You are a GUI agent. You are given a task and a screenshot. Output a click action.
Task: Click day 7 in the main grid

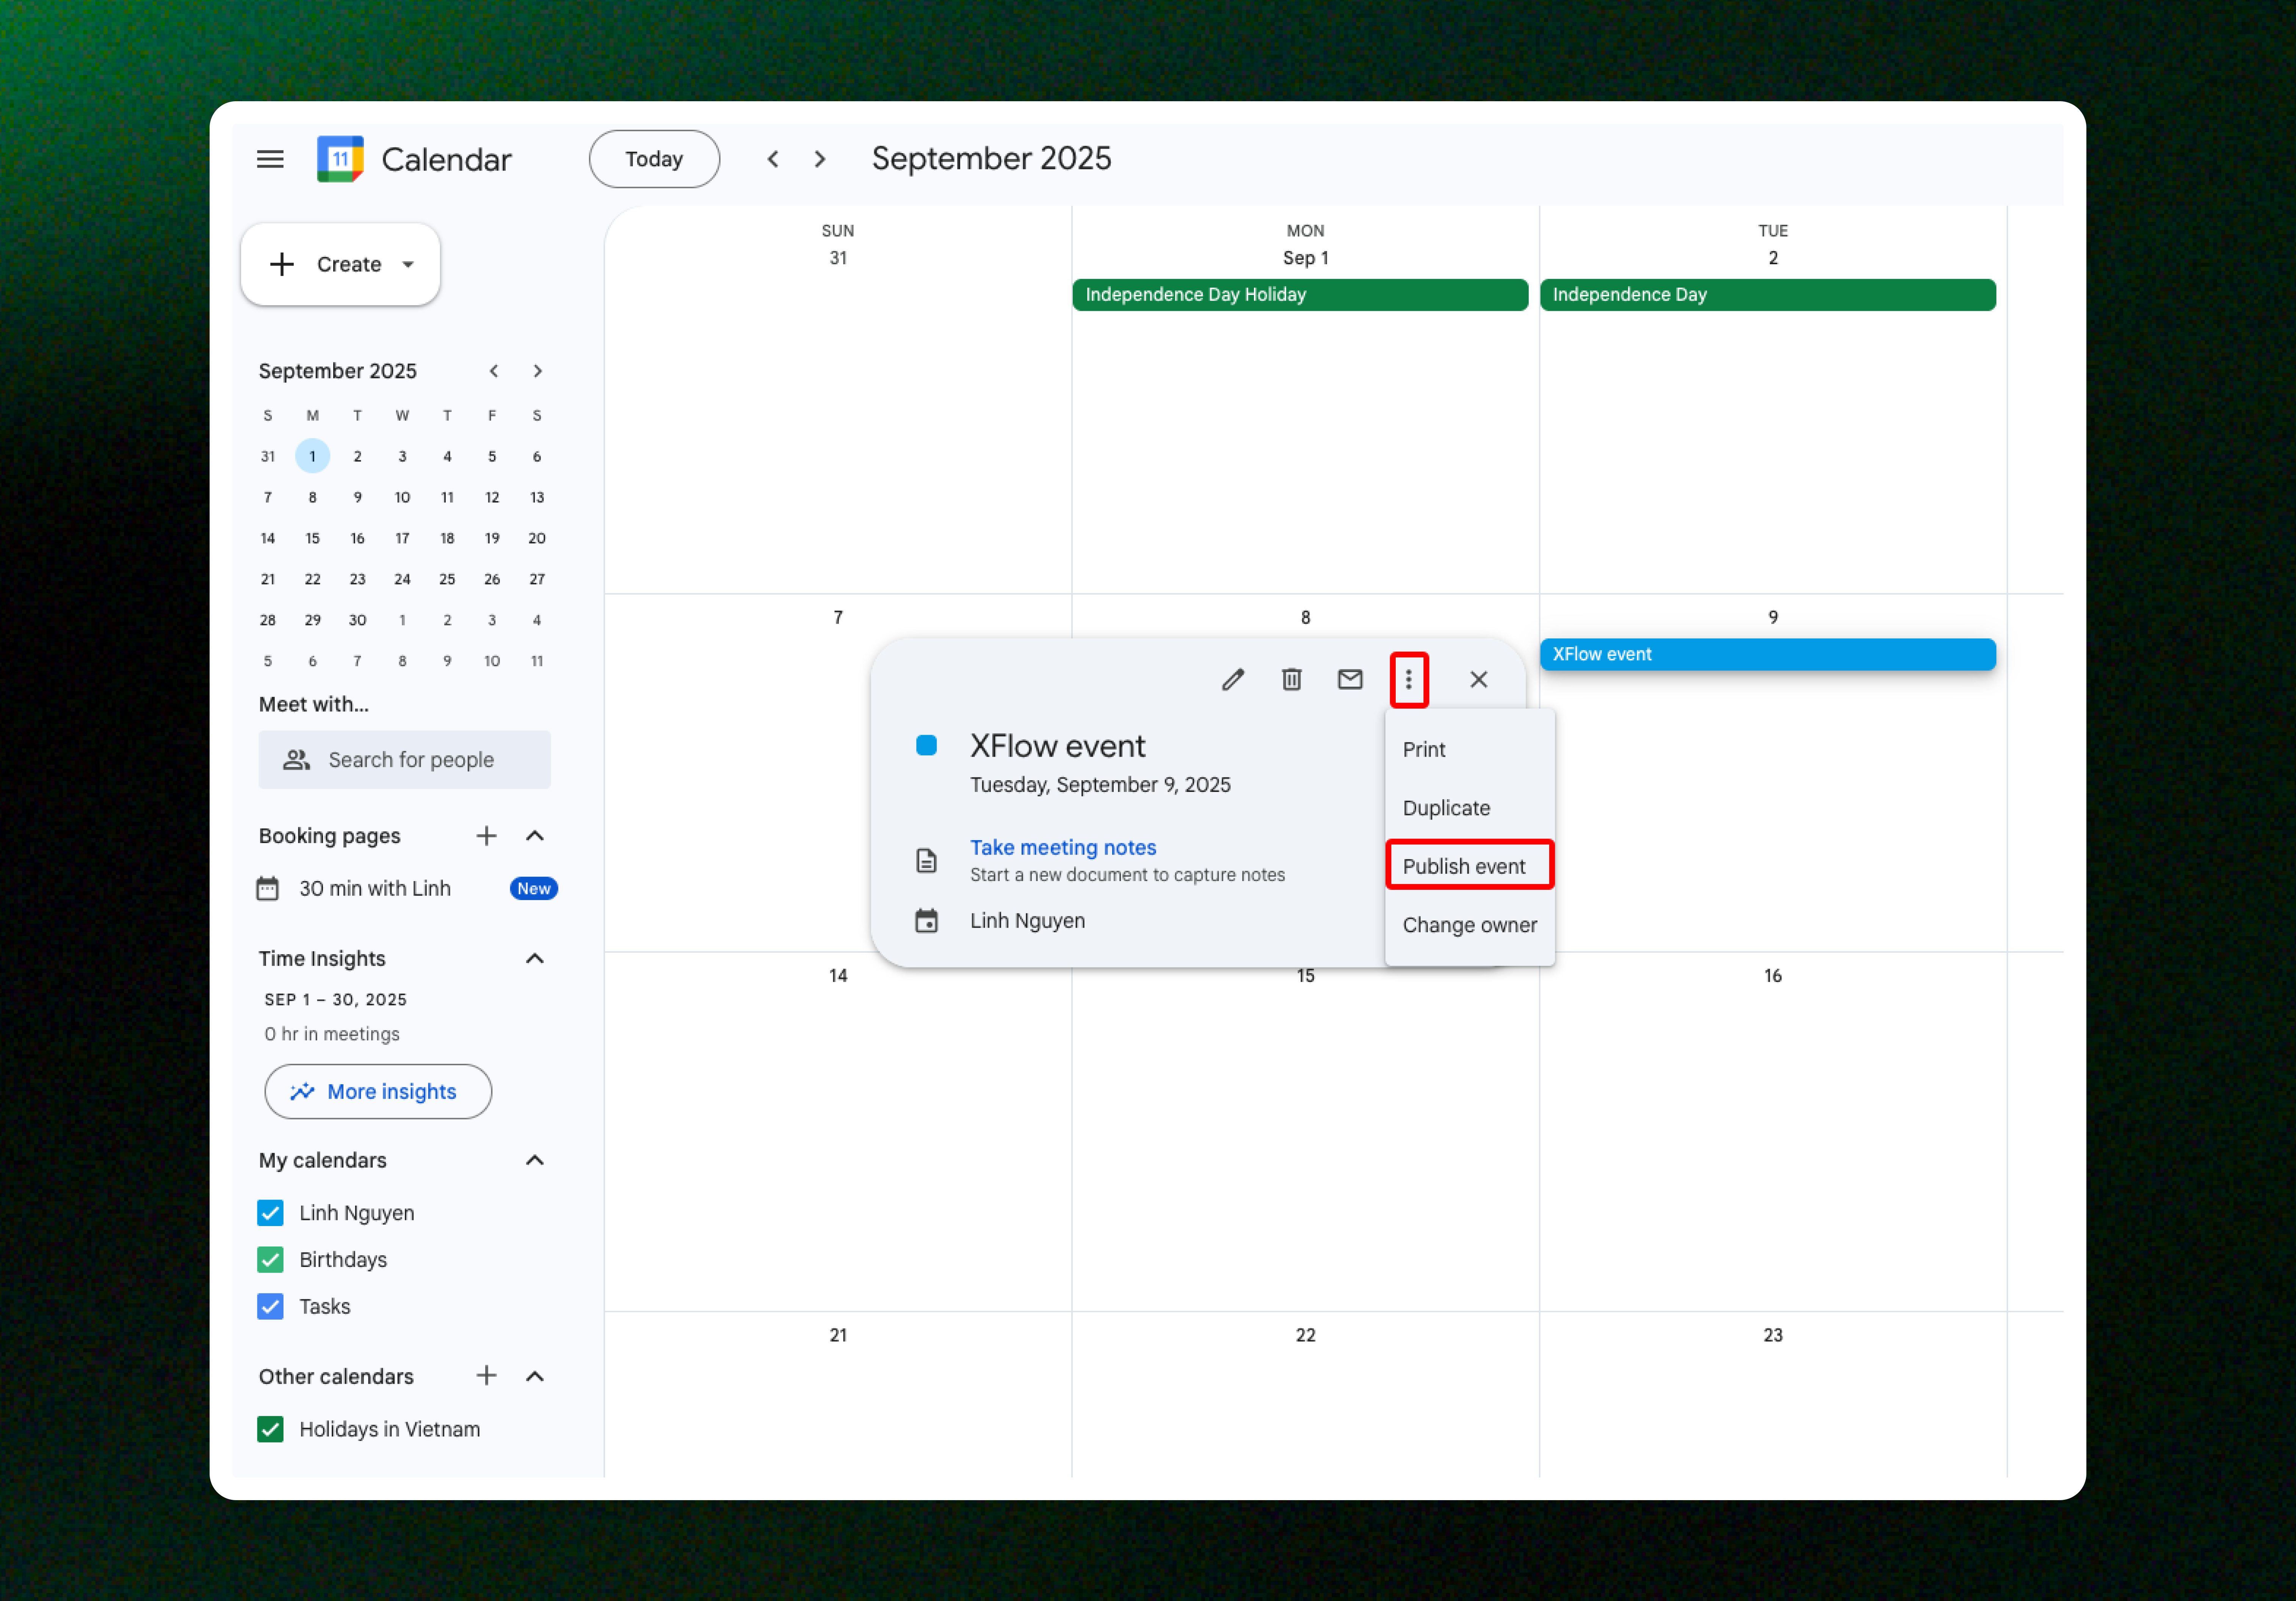(838, 618)
